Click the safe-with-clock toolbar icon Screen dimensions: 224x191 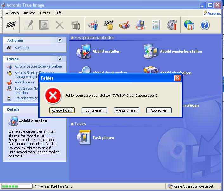coord(44,25)
